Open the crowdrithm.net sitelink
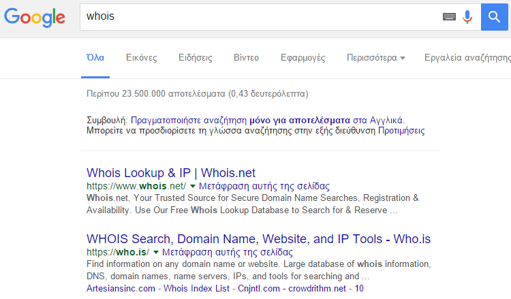The height and width of the screenshot is (299, 511). 317,288
